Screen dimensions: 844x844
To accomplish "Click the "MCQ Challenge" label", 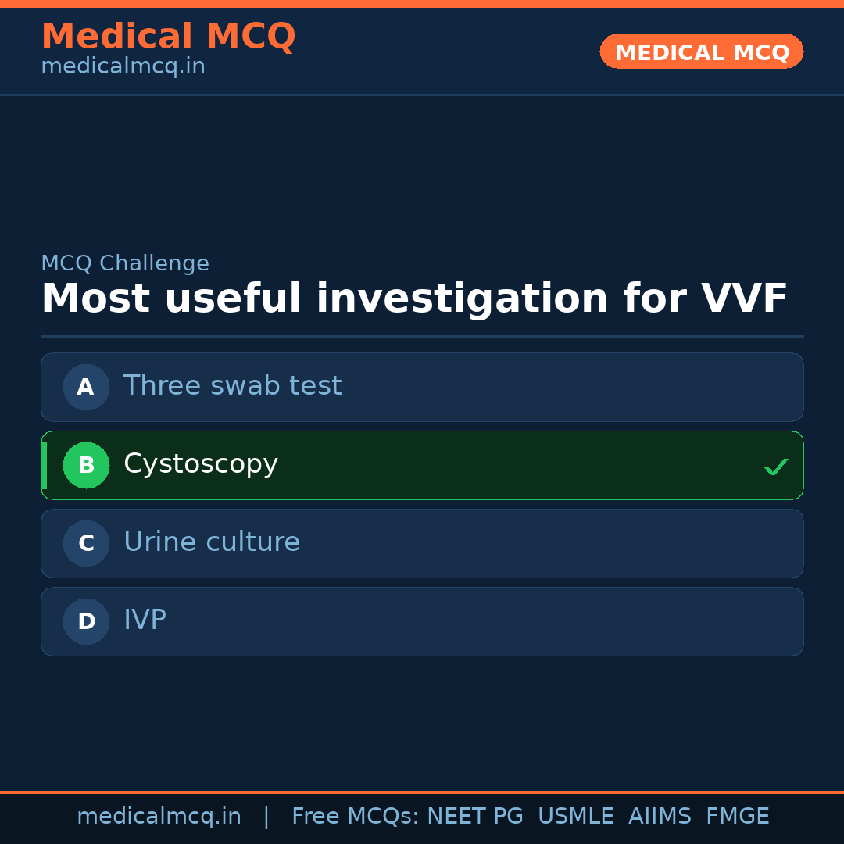I will [x=125, y=264].
